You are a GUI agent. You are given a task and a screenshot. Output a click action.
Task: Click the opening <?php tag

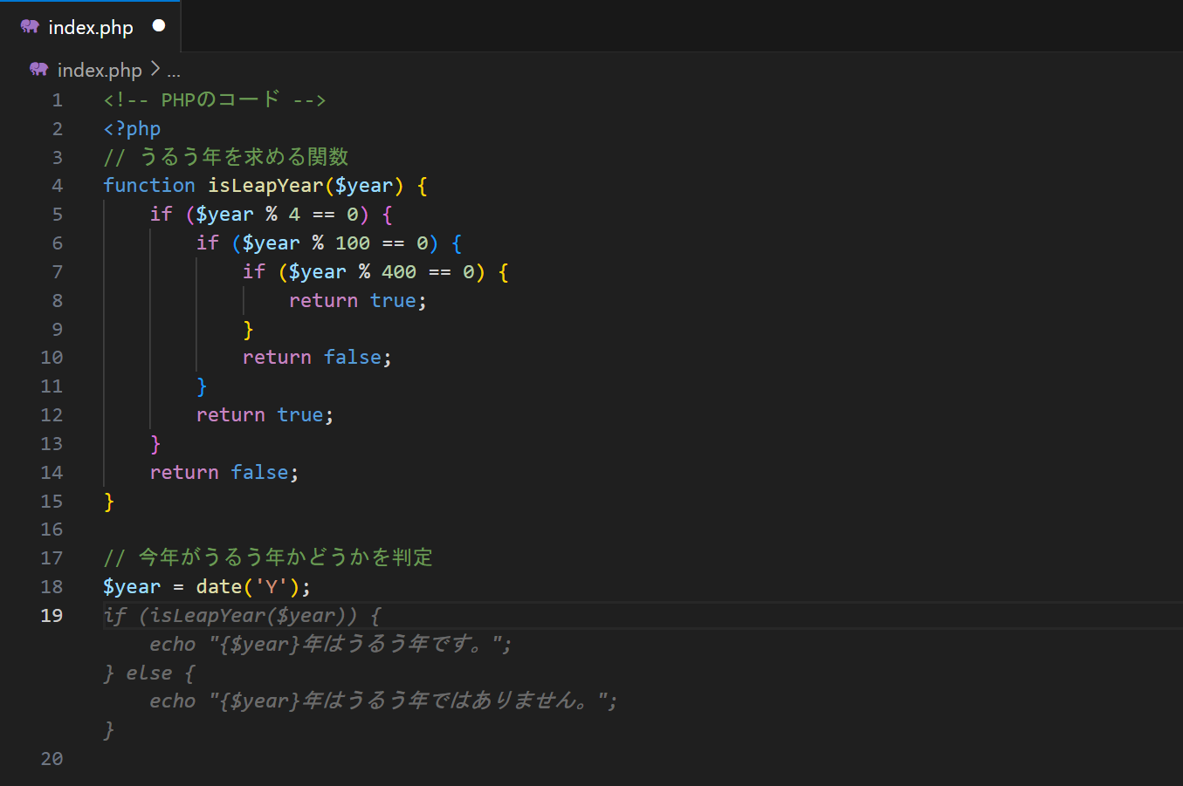tap(132, 129)
